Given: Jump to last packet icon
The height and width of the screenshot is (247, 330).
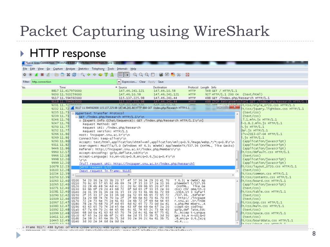Looking at the screenshot, I should point(112,75).
